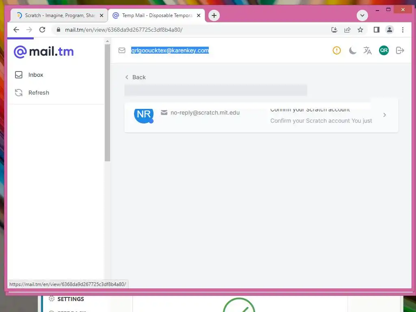Expand the message with the right chevron
The width and height of the screenshot is (416, 312).
click(x=384, y=115)
